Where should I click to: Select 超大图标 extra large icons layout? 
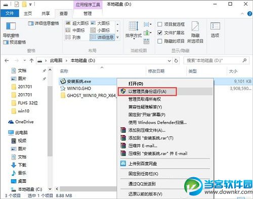point(77,23)
